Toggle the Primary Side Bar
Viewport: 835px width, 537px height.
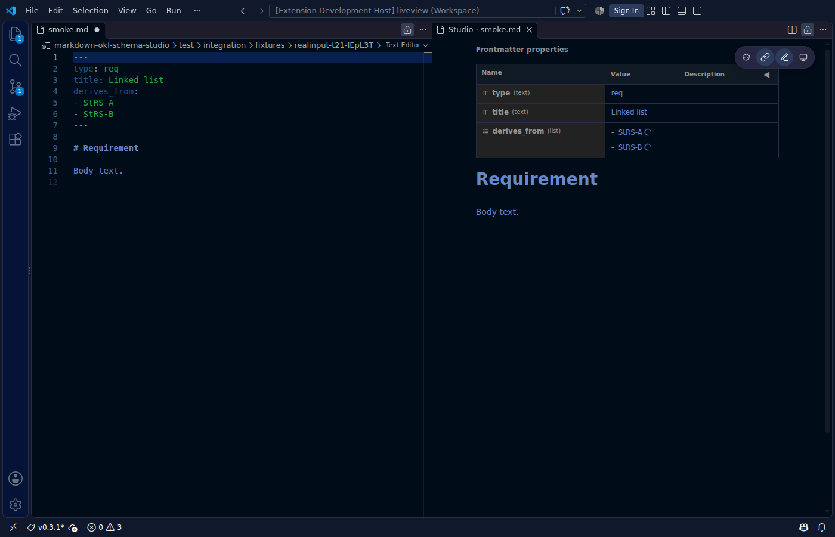666,11
